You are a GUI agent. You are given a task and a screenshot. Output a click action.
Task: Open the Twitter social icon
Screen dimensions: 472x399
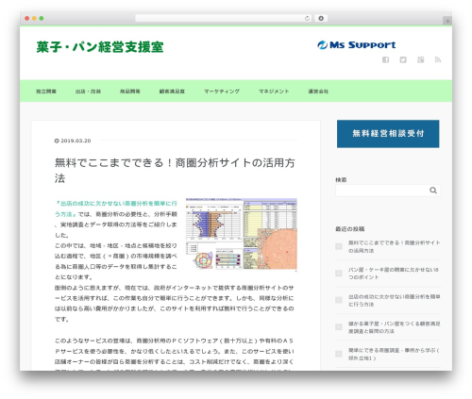[403, 59]
